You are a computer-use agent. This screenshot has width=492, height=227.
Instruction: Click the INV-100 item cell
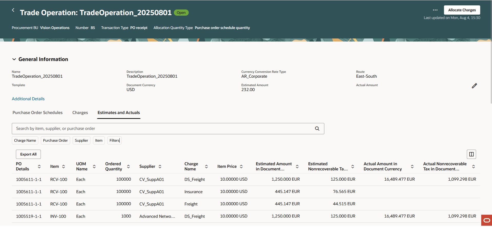tap(58, 216)
